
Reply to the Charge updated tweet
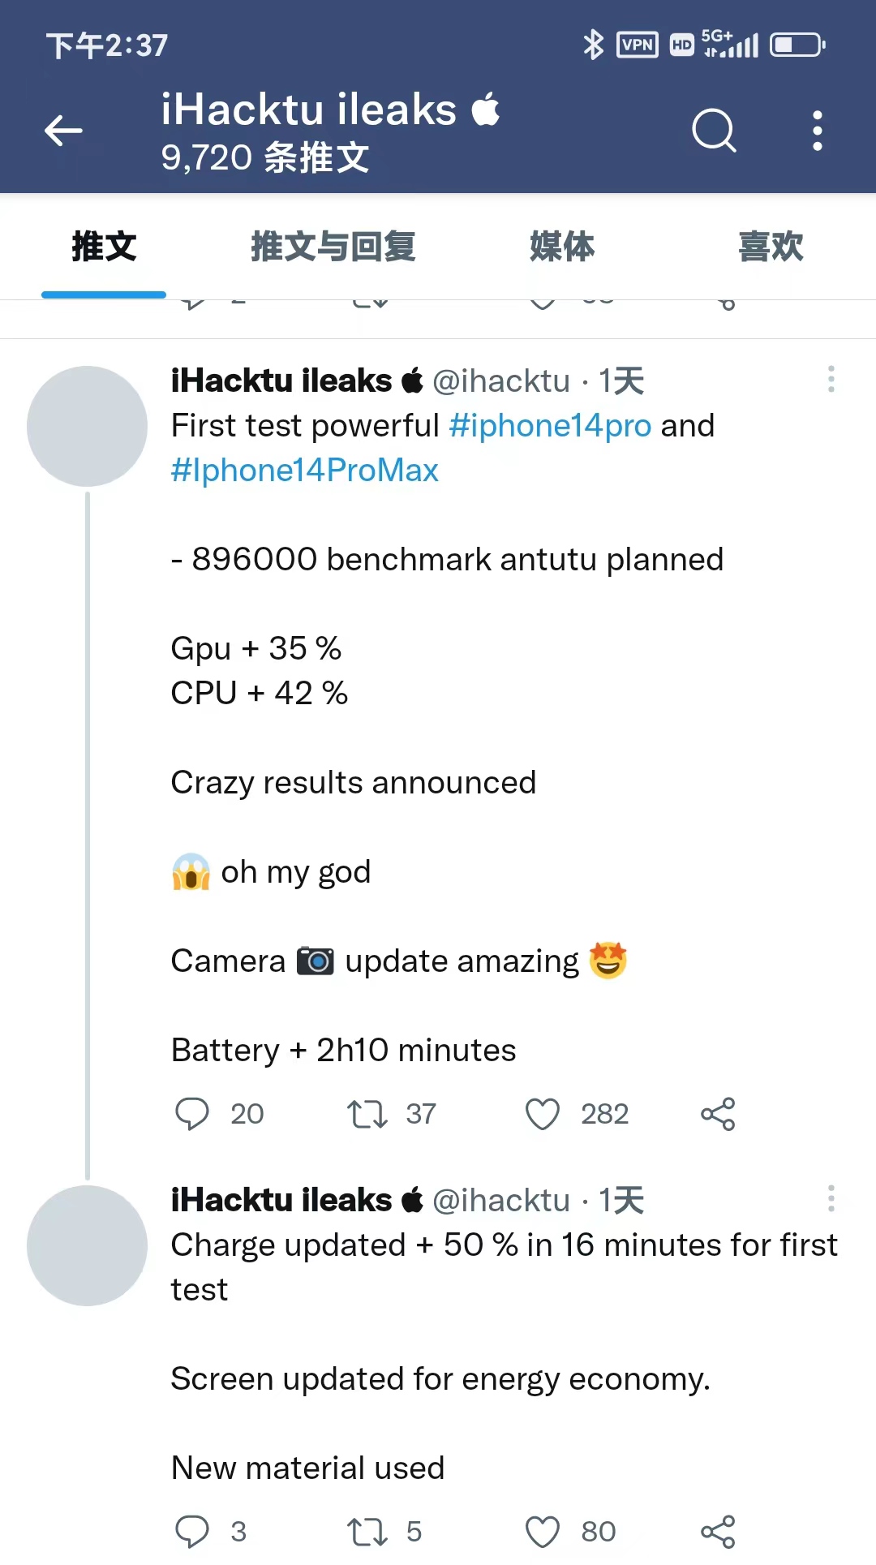(192, 1532)
